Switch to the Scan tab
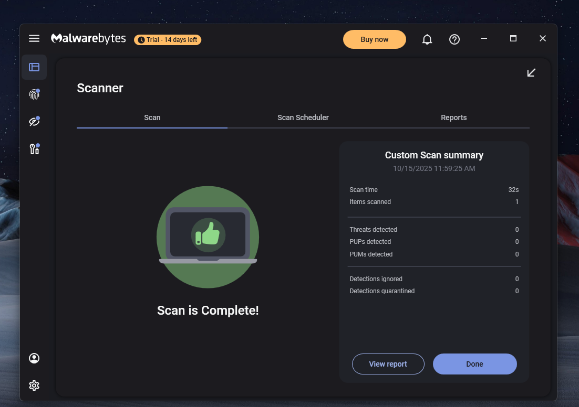 point(152,117)
